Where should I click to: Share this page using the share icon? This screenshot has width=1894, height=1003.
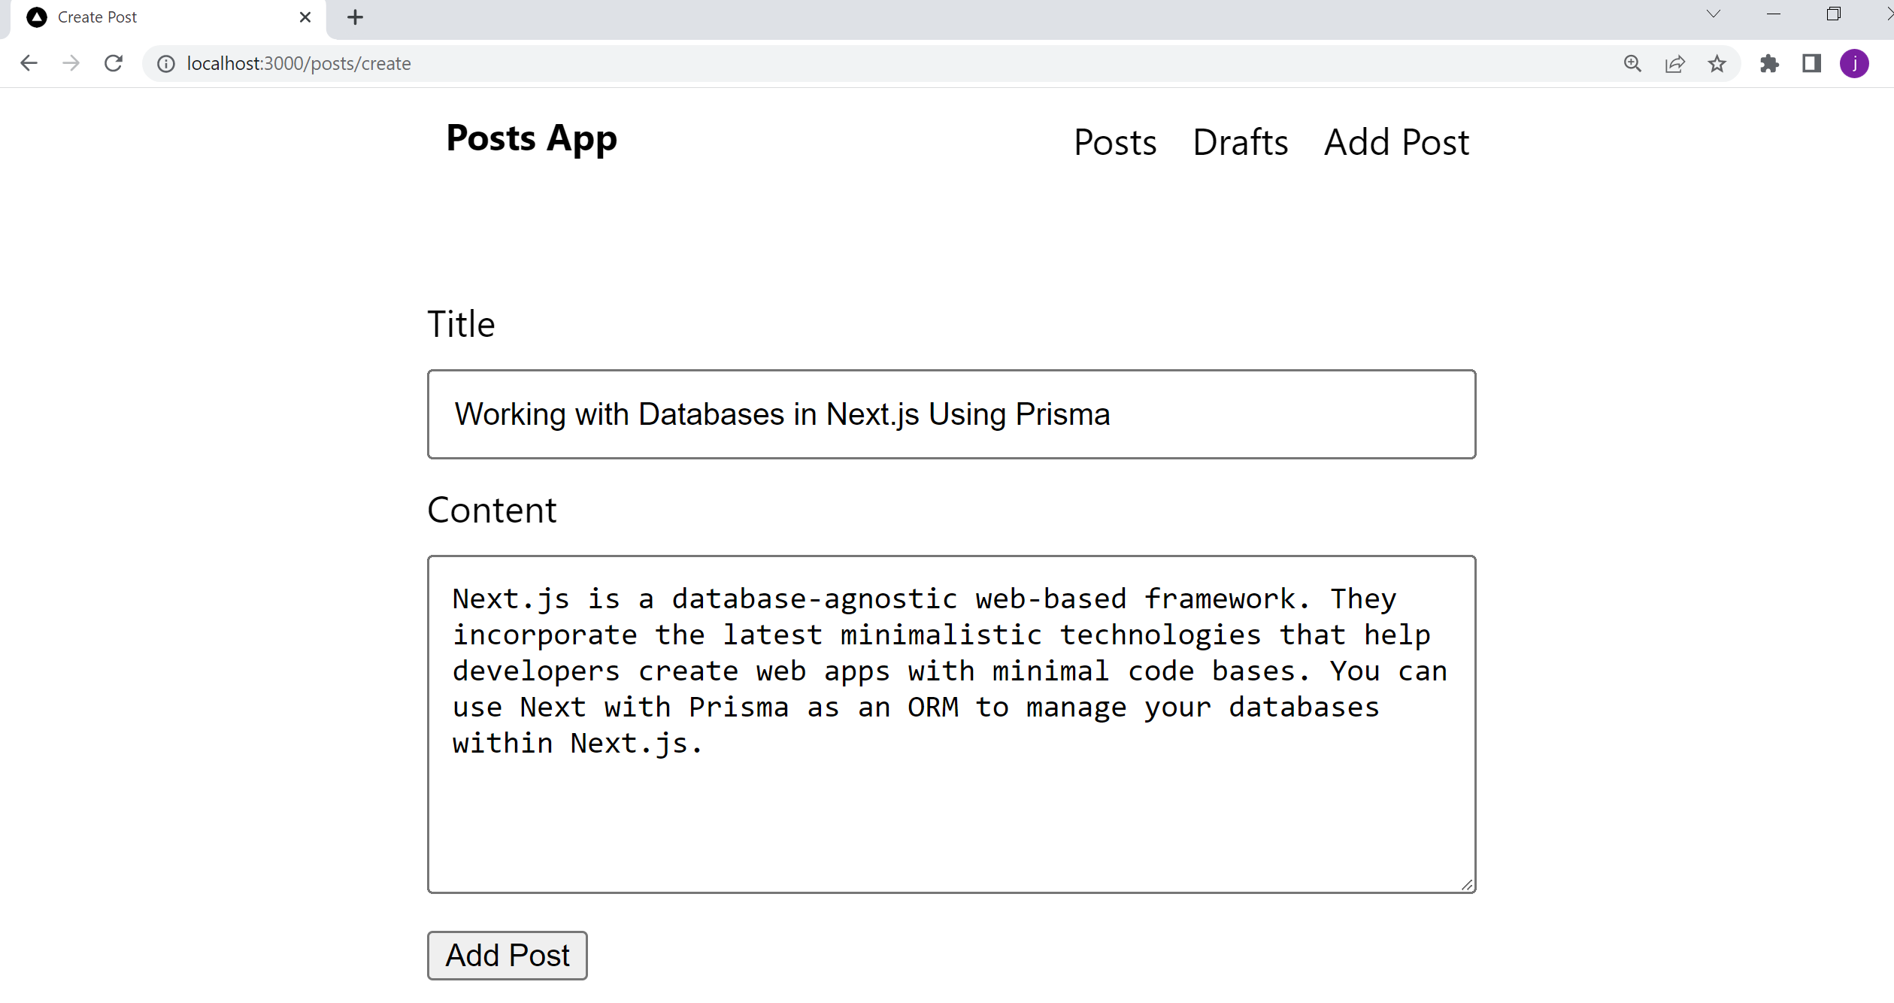click(x=1674, y=64)
